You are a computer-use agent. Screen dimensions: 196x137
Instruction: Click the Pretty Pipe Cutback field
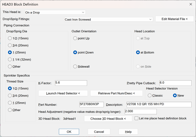pos(175,83)
